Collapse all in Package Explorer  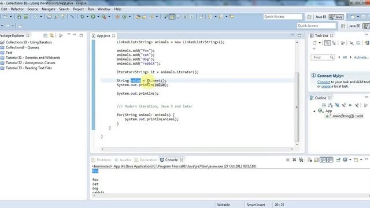pyautogui.click(x=45, y=36)
